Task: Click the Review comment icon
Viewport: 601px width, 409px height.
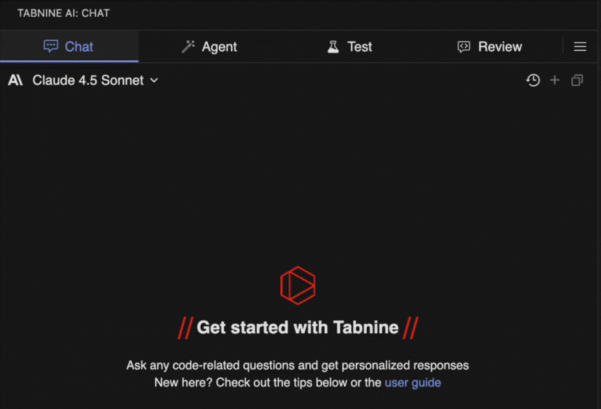Action: click(x=464, y=47)
